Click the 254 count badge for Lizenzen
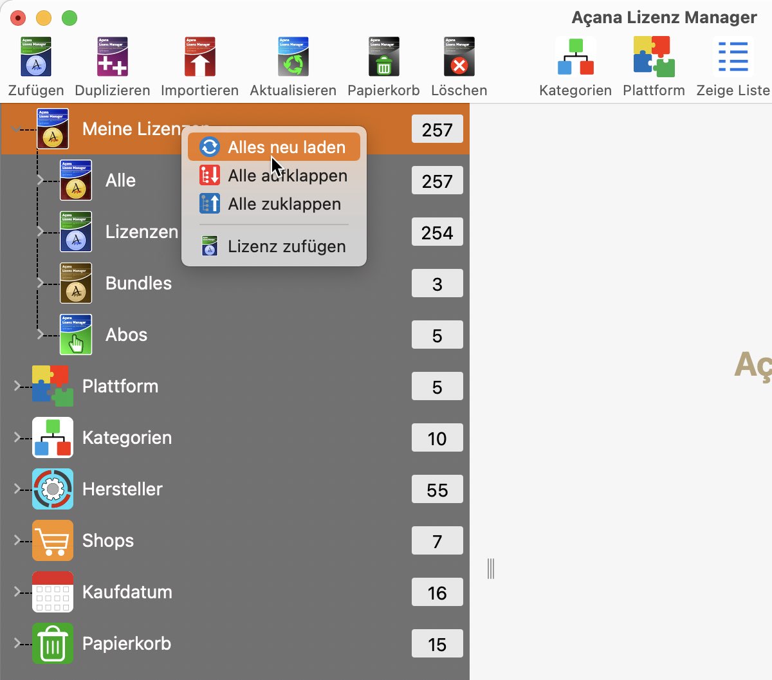Viewport: 772px width, 680px height. 437,232
